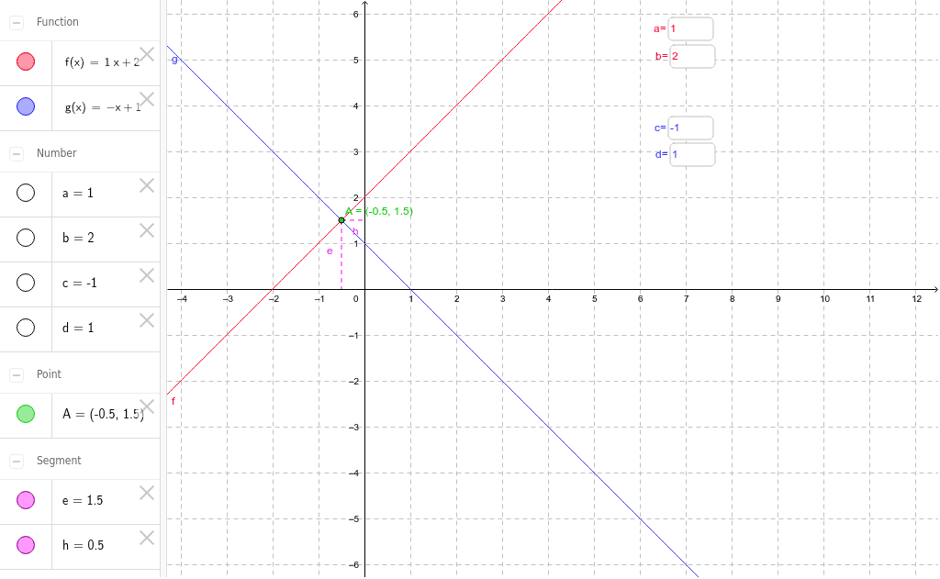The width and height of the screenshot is (940, 579).
Task: Toggle visibility circle next to b = 2
Action: coord(25,238)
